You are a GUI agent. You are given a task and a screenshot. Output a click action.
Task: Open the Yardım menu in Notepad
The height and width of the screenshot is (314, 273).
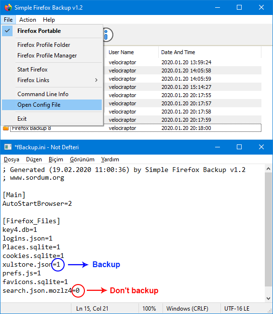(x=110, y=159)
